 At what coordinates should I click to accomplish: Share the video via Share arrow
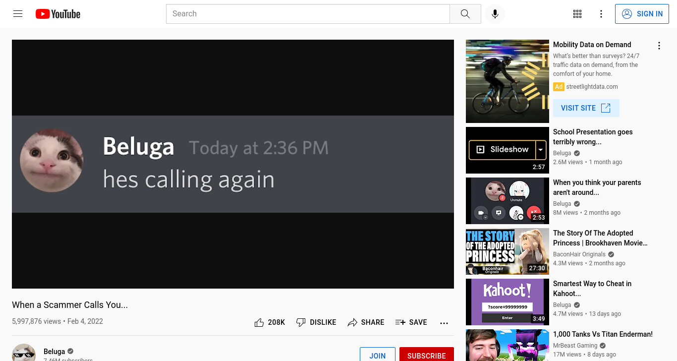(366, 322)
